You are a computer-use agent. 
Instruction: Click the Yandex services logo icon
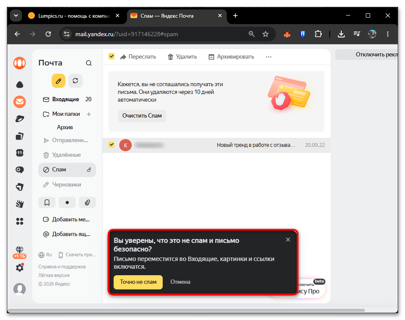20,63
